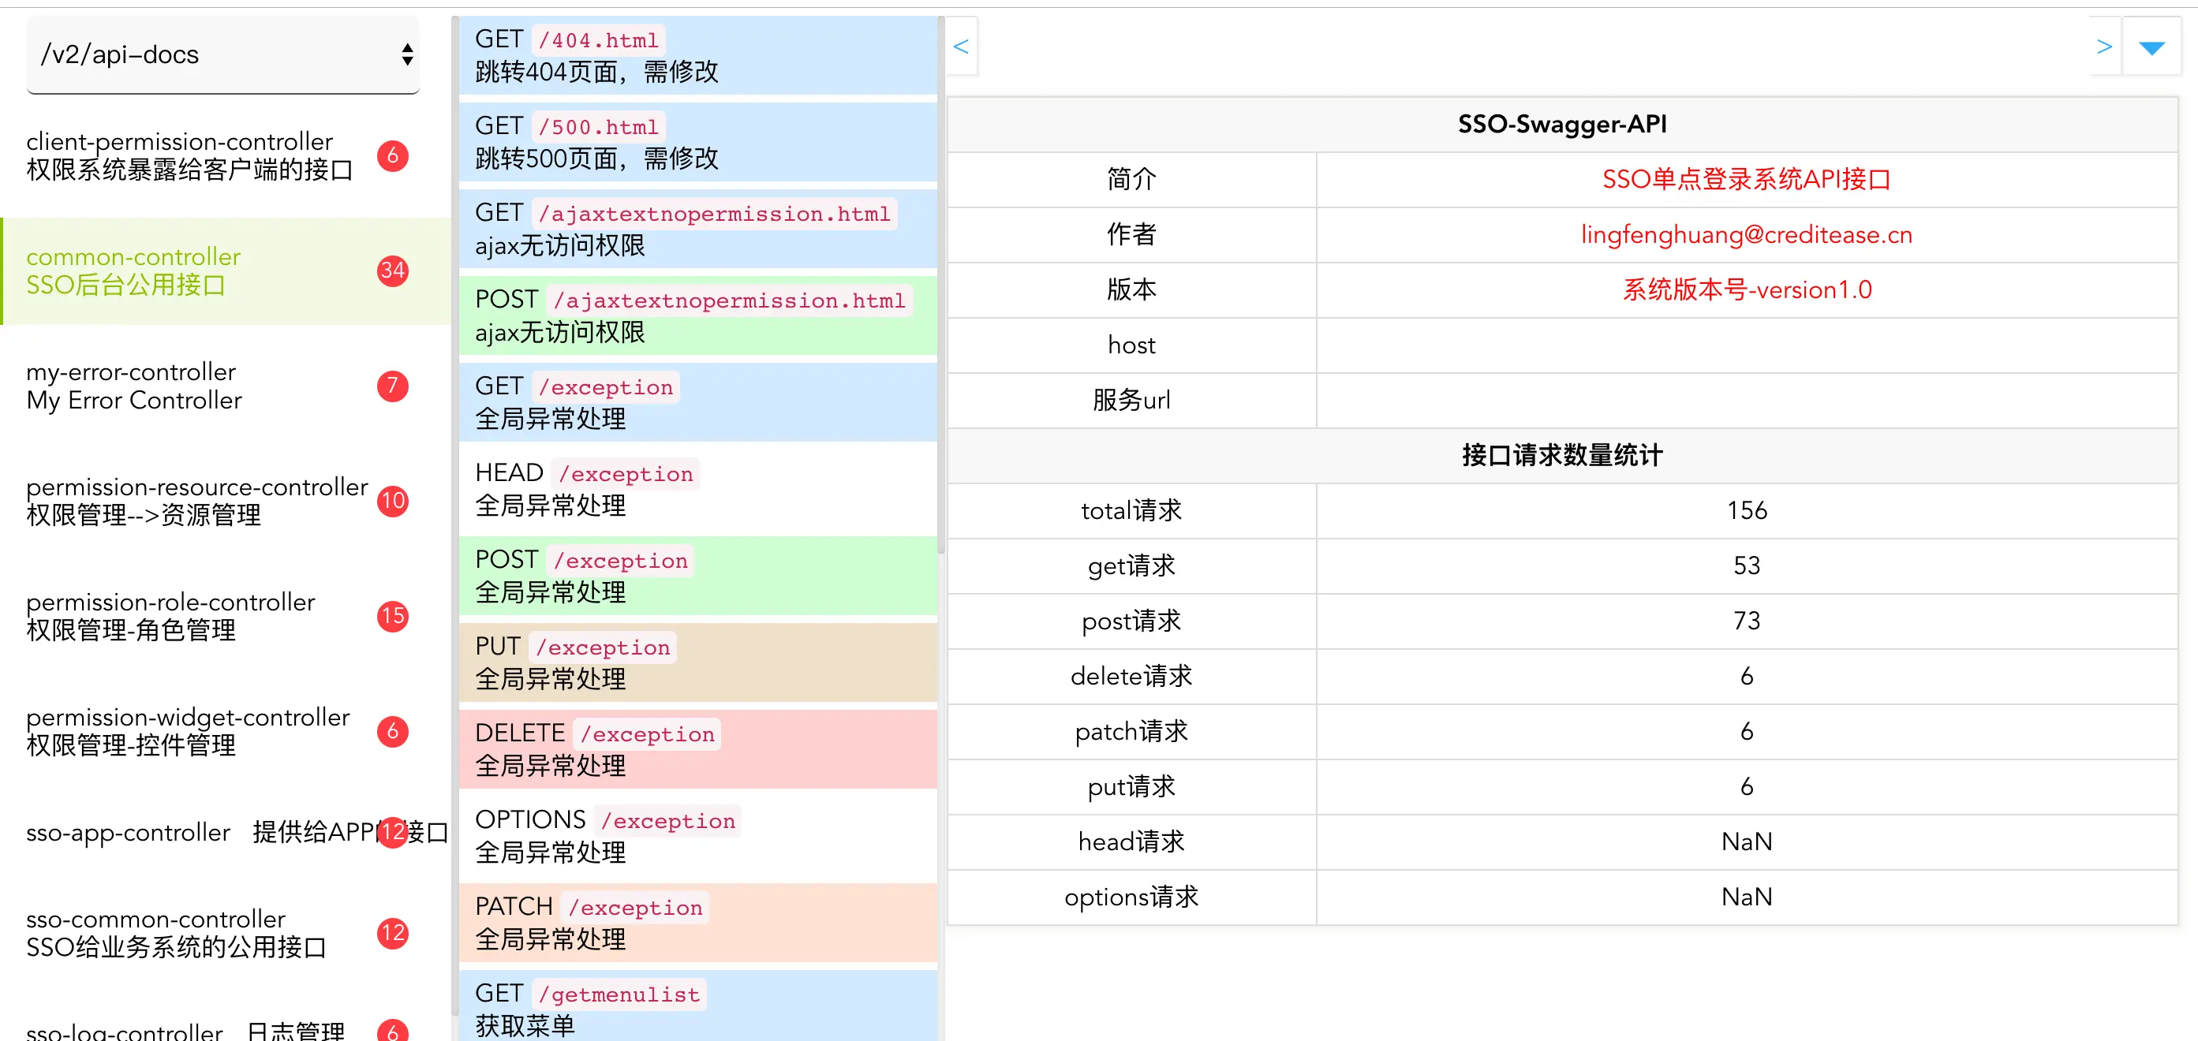
Task: Select sso-log-controller 日志管理 entry
Action: (185, 1030)
